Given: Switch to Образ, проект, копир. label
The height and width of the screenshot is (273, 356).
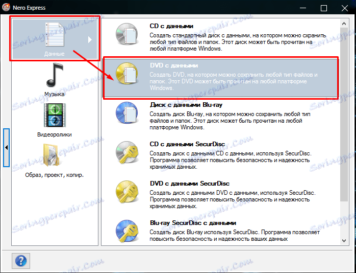Looking at the screenshot, I should [54, 175].
